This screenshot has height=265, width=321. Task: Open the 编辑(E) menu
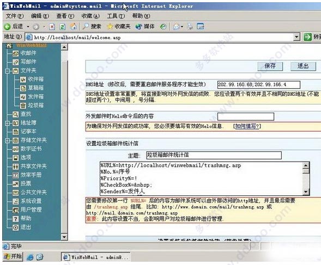click(x=40, y=16)
